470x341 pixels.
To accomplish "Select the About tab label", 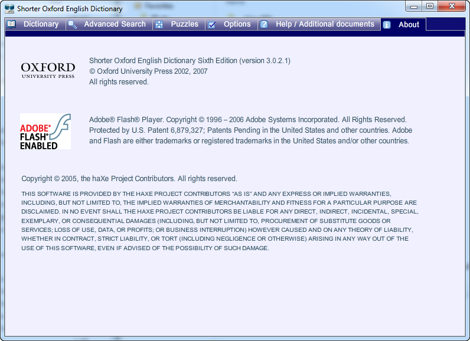I will tap(409, 25).
